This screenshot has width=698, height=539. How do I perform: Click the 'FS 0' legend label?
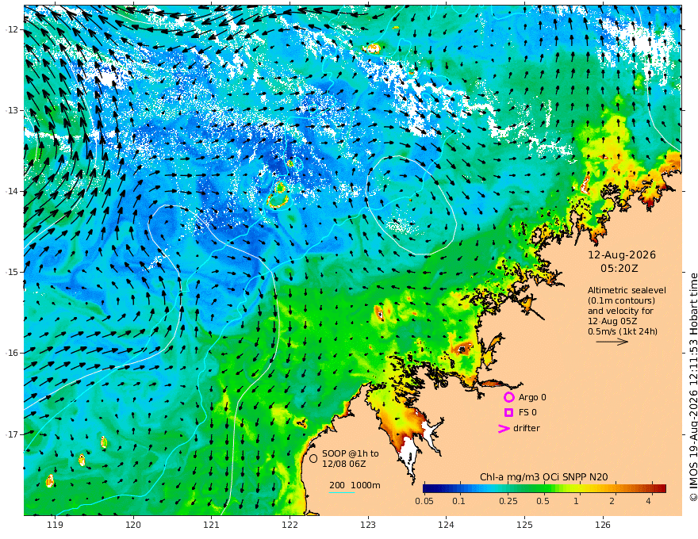527,413
